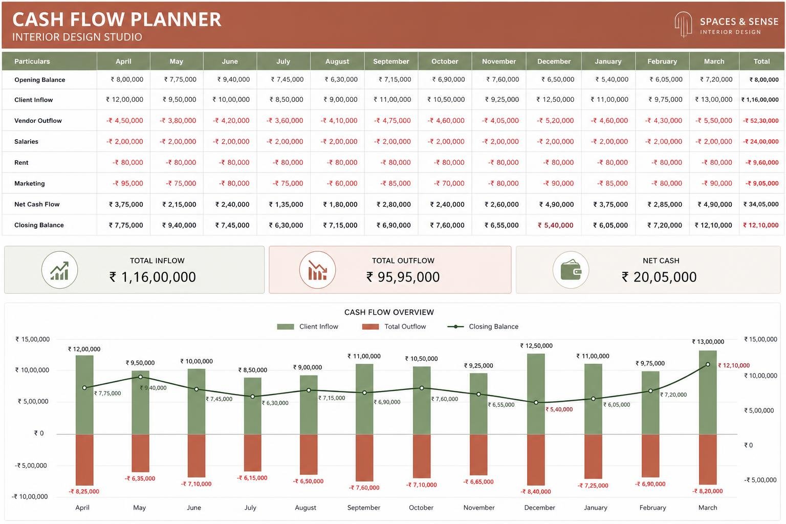Click the ₹ 12,10,000 March closing balance label
The width and height of the screenshot is (786, 524).
pos(734,365)
